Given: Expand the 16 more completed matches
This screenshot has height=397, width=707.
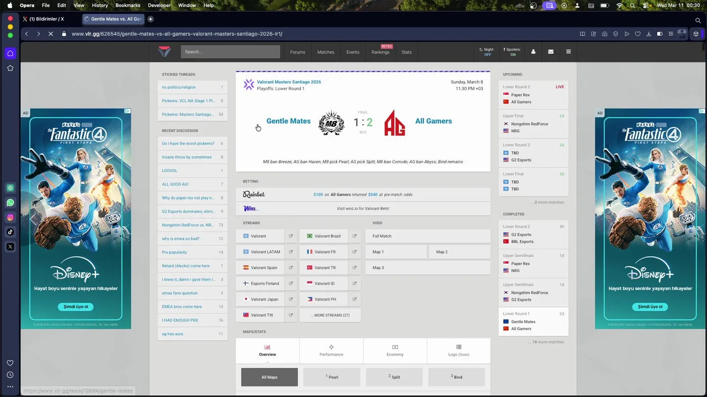Looking at the screenshot, I should point(547,342).
